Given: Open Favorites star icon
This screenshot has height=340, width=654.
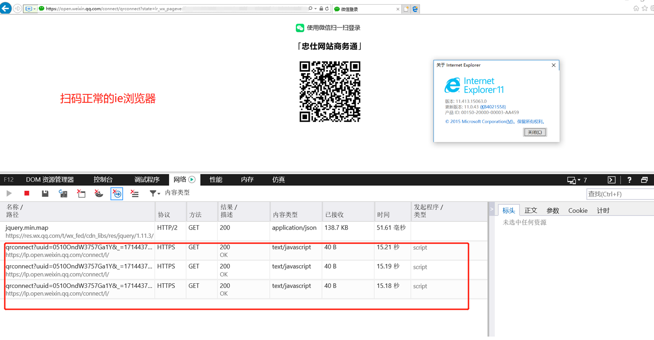Looking at the screenshot, I should pyautogui.click(x=645, y=8).
